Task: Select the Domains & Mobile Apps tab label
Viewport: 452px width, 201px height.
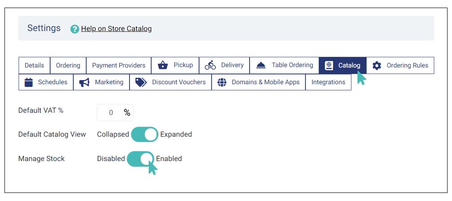Action: click(x=266, y=82)
